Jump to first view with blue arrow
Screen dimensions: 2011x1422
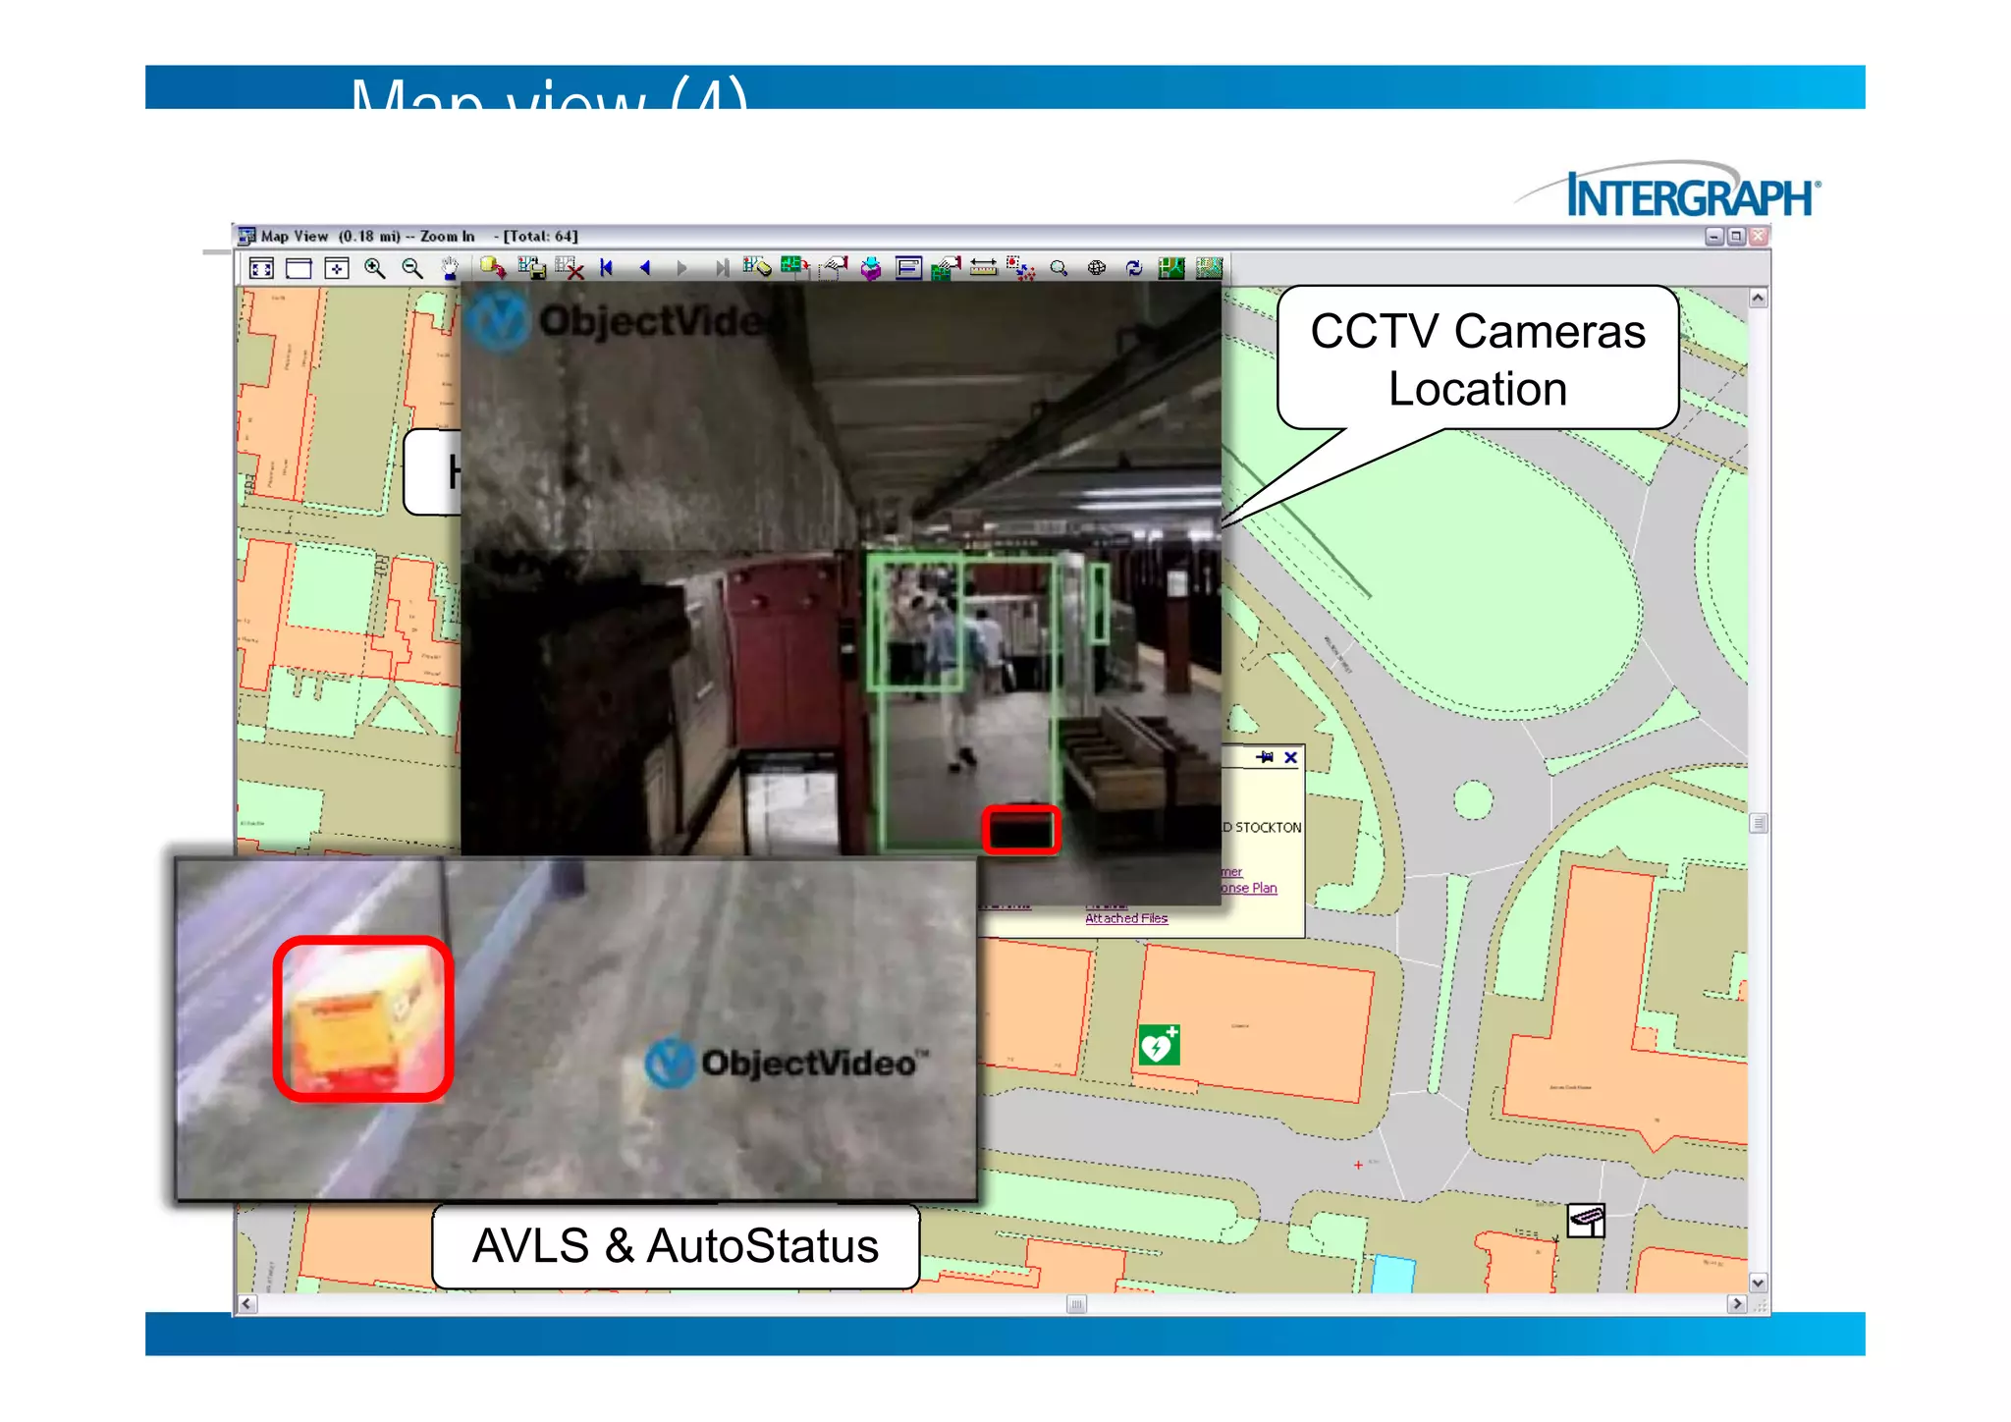pyautogui.click(x=607, y=267)
